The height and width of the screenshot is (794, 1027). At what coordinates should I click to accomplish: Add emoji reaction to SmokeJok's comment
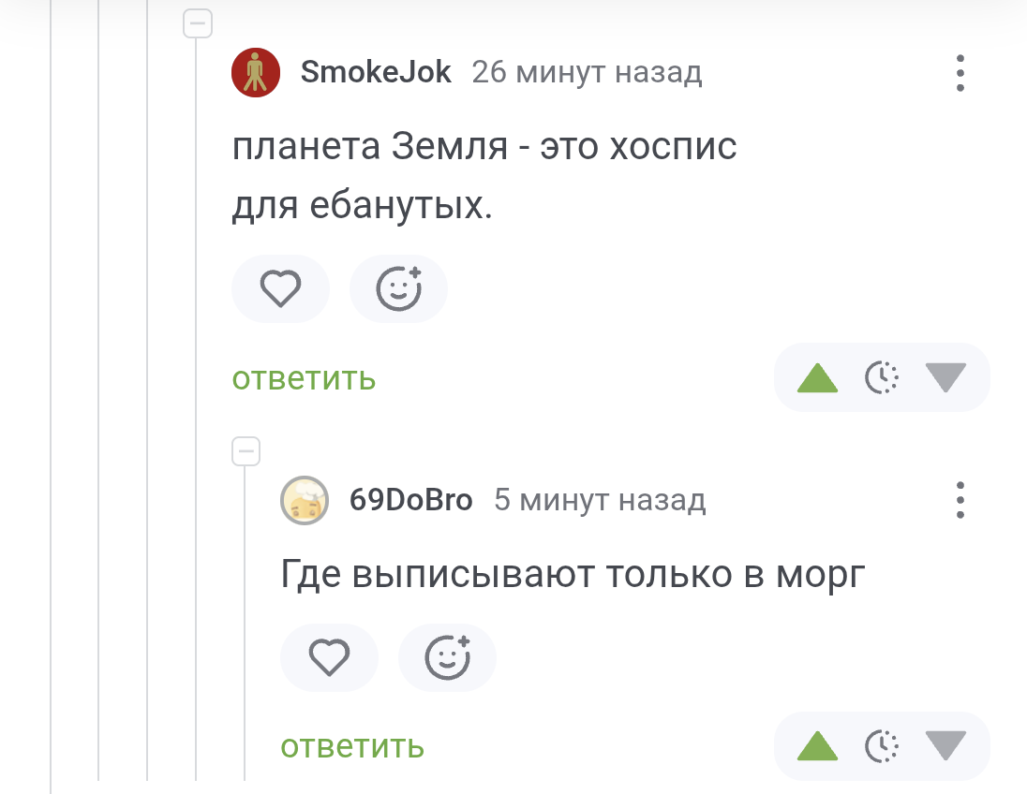(398, 288)
